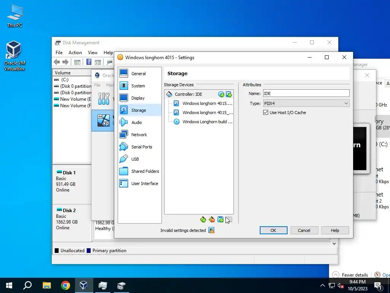This screenshot has height=293, width=390.
Task: Click the controller Name input field
Action: pos(306,93)
